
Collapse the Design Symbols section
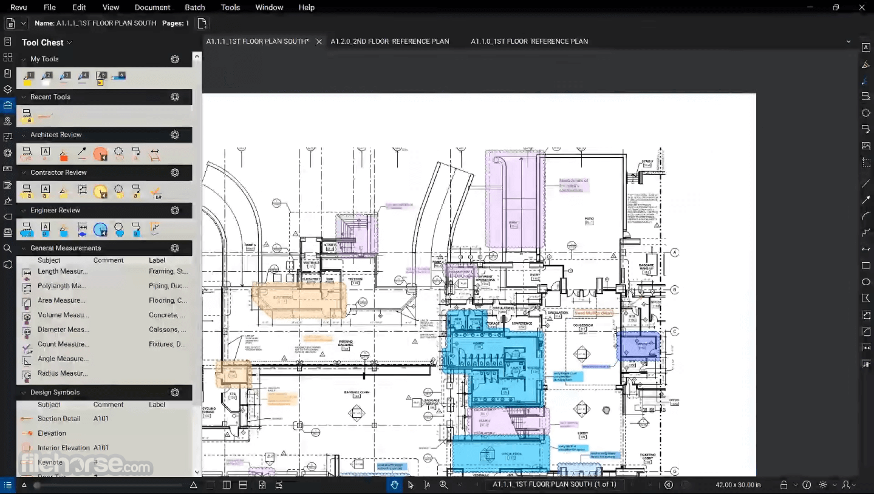(x=24, y=392)
